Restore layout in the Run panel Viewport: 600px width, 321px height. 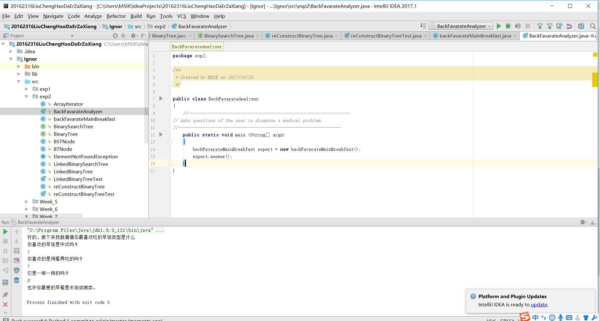tap(5, 282)
